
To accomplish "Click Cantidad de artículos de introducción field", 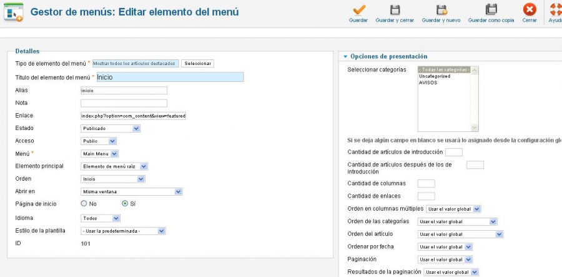I will (x=454, y=152).
